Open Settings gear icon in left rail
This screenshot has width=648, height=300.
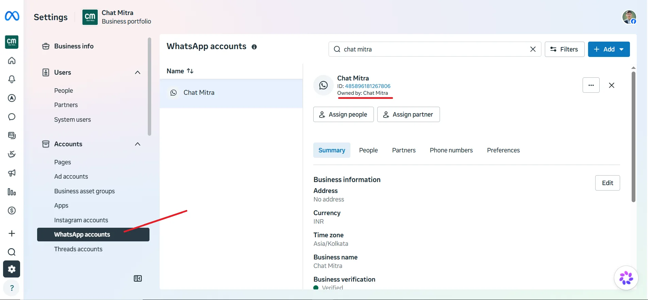coord(12,269)
